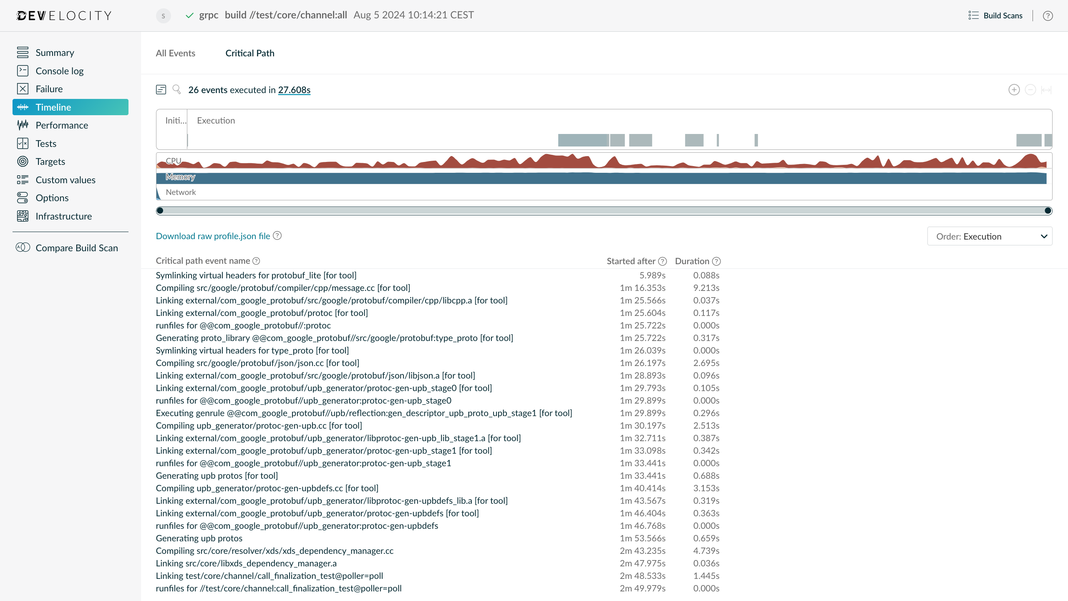This screenshot has height=601, width=1068.
Task: Zoom in on the timeline with the plus icon
Action: point(1014,90)
